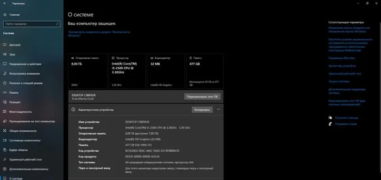Click the 8,00 ГБ value on RAM card
This screenshot has height=180, width=381.
[76, 64]
